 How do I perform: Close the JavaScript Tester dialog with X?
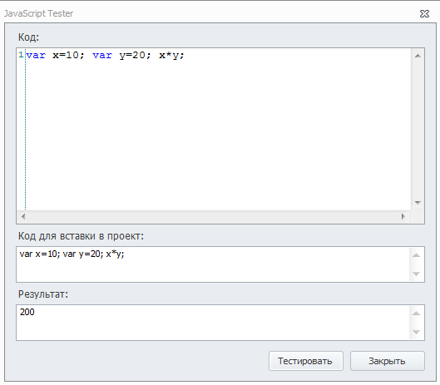click(424, 13)
